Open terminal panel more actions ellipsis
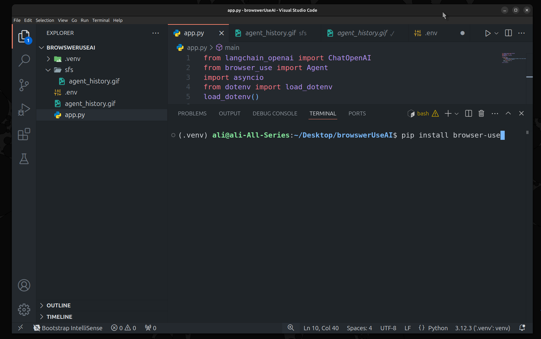 (x=495, y=114)
